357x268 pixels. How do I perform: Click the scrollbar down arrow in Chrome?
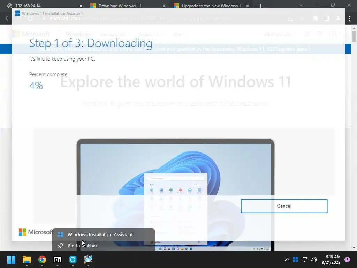point(354,248)
